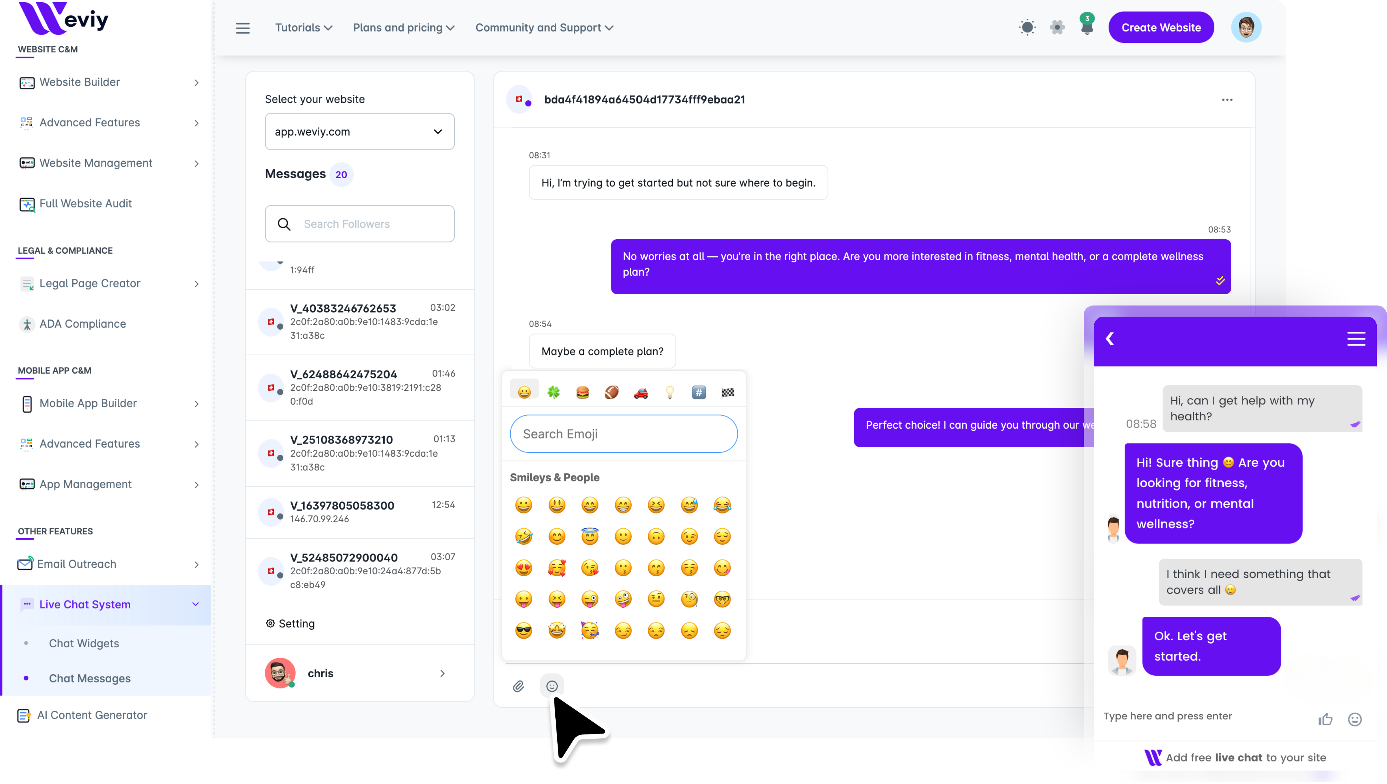1387x784 pixels.
Task: Click the attachment paperclip icon
Action: click(x=518, y=686)
